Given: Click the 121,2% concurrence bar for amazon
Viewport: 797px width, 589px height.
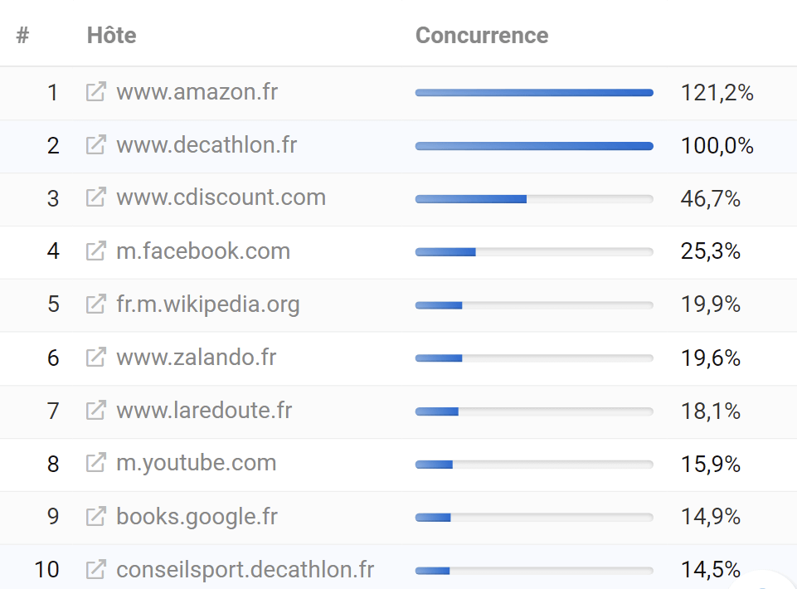Looking at the screenshot, I should click(534, 93).
